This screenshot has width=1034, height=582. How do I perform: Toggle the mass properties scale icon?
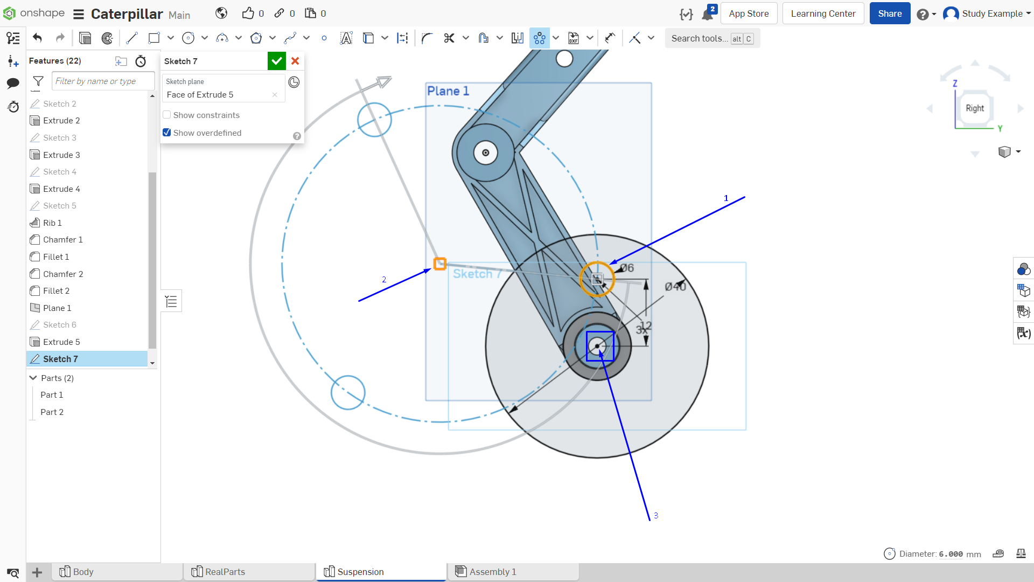point(1021,553)
